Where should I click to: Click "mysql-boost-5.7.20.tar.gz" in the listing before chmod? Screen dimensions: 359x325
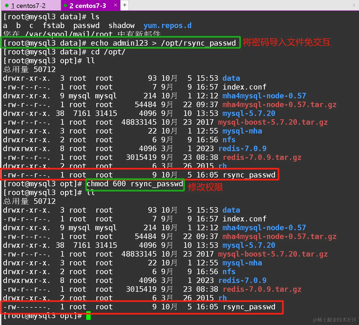tap(273, 122)
